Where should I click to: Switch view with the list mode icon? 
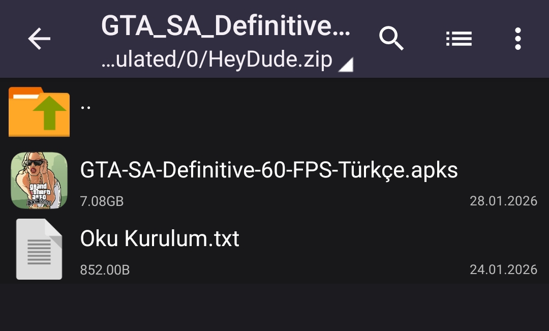click(459, 39)
